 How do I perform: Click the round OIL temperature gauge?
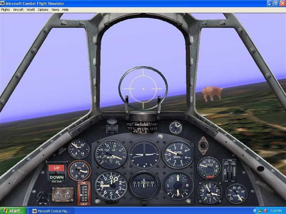79,171
